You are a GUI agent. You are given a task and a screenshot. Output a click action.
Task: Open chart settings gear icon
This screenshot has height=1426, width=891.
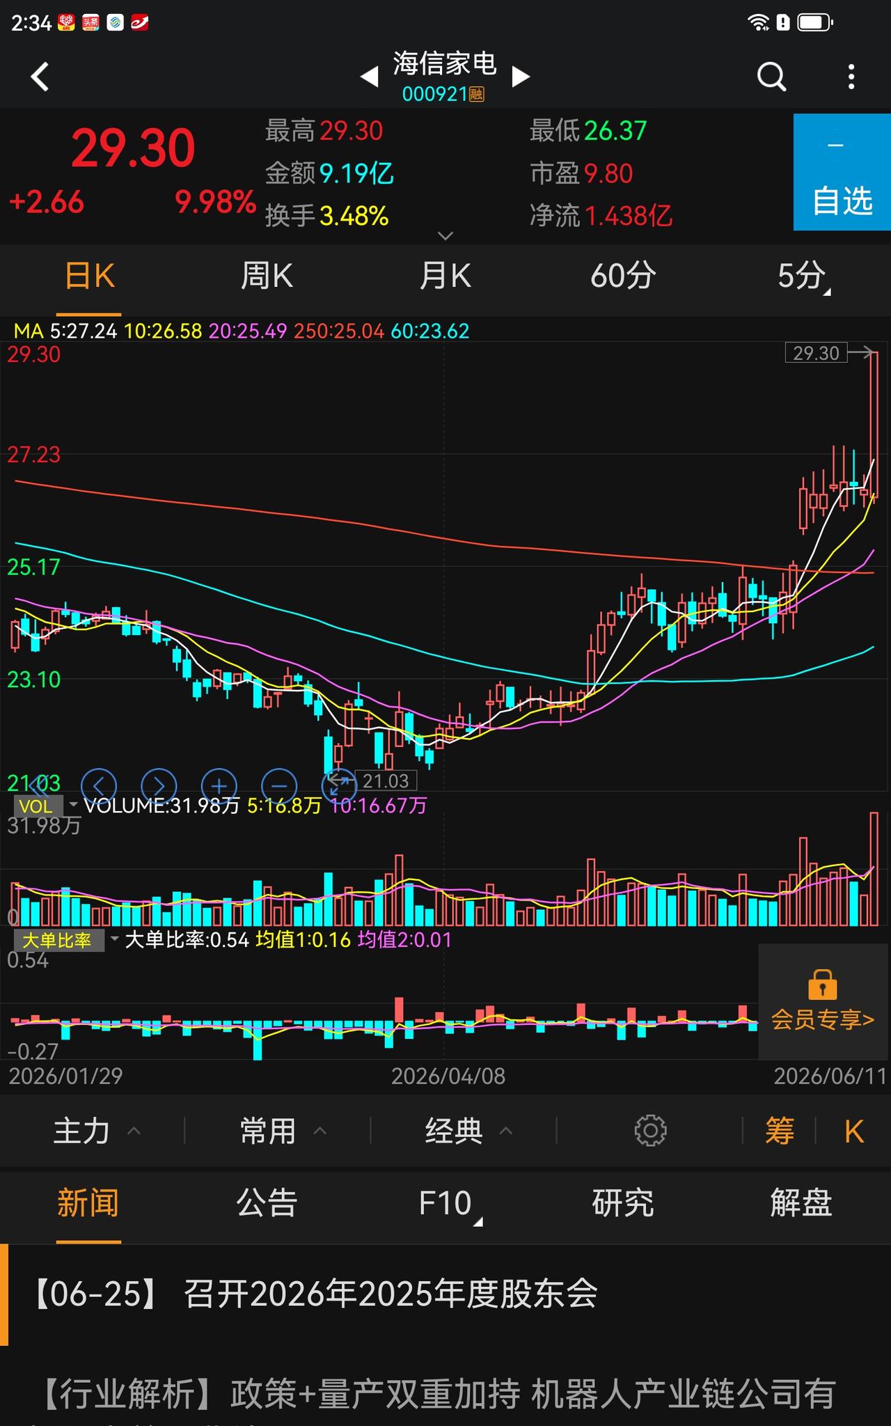(650, 1131)
